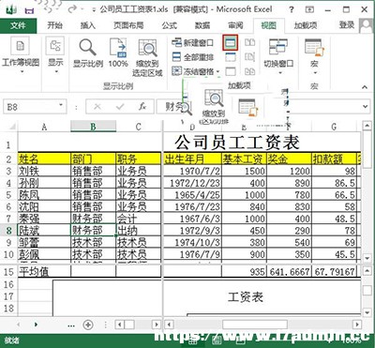Image resolution: width=375 pixels, height=348 pixels.
Task: Click the formula bar enter checkmark
Action: tap(120, 107)
